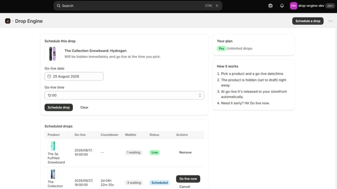The height and width of the screenshot is (189, 337).
Task: Click the Schedule this drop heading
Action: (60, 41)
